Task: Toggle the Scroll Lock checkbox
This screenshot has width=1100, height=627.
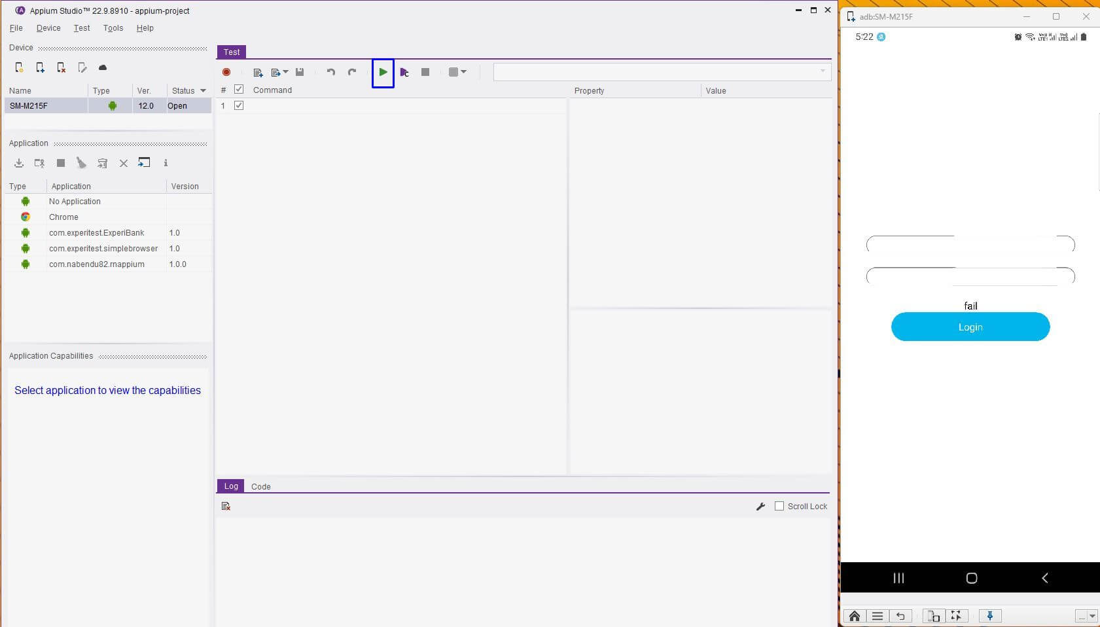Action: 779,506
